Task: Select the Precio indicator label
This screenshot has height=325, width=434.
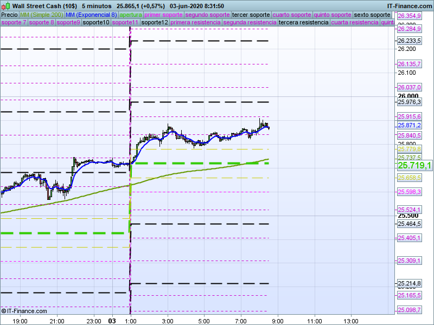Action: (9, 15)
